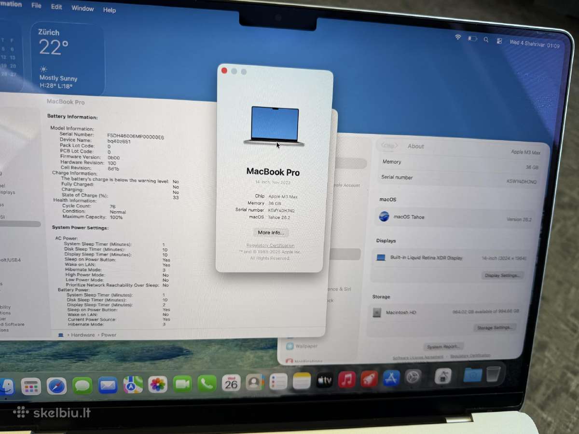Click the date and time in menu bar

(x=535, y=45)
